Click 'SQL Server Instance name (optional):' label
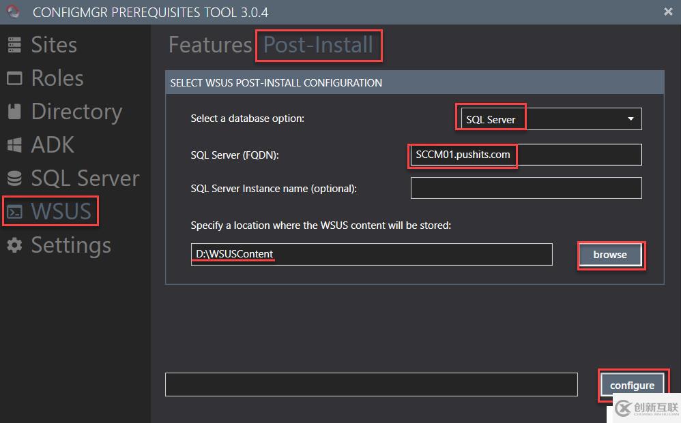Image resolution: width=681 pixels, height=423 pixels. (274, 189)
